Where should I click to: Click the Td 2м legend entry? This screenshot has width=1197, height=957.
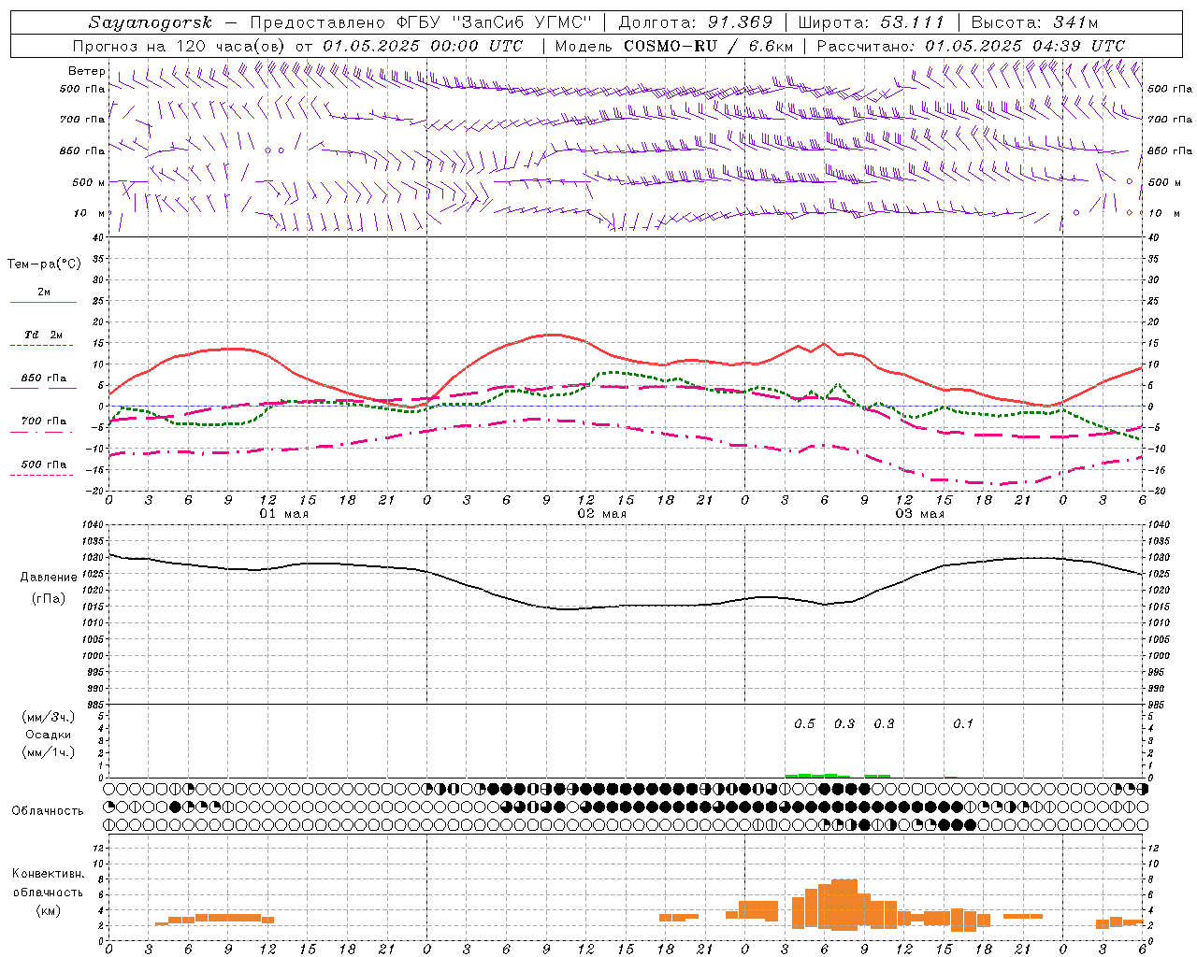pos(44,335)
